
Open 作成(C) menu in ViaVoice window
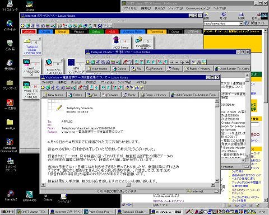pos(91,82)
